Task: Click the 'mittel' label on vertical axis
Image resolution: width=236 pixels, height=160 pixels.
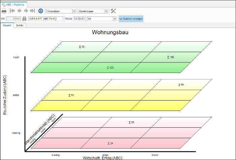Action: click(16, 95)
